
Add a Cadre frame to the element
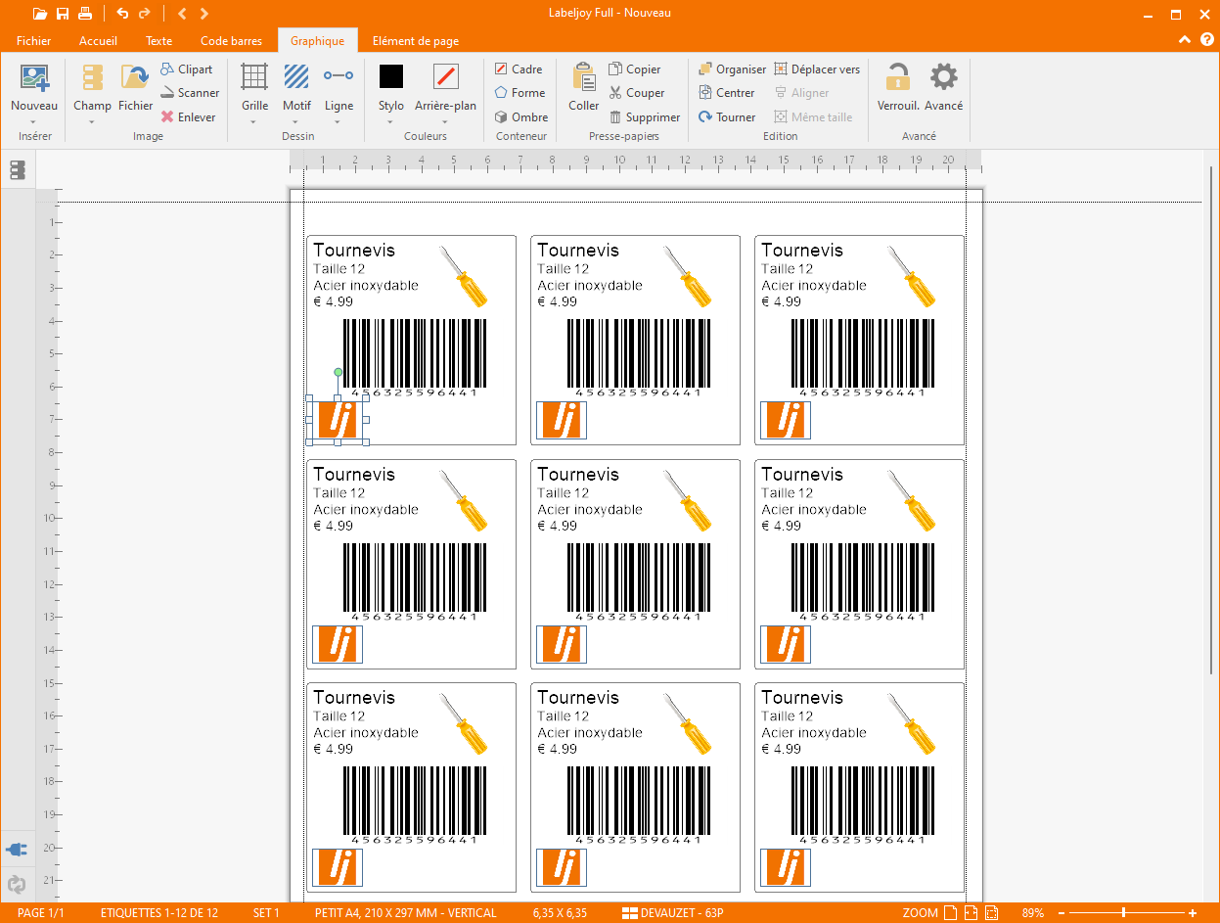(x=519, y=69)
